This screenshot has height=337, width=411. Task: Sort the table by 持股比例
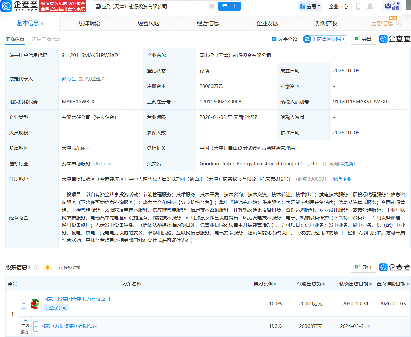(x=265, y=284)
